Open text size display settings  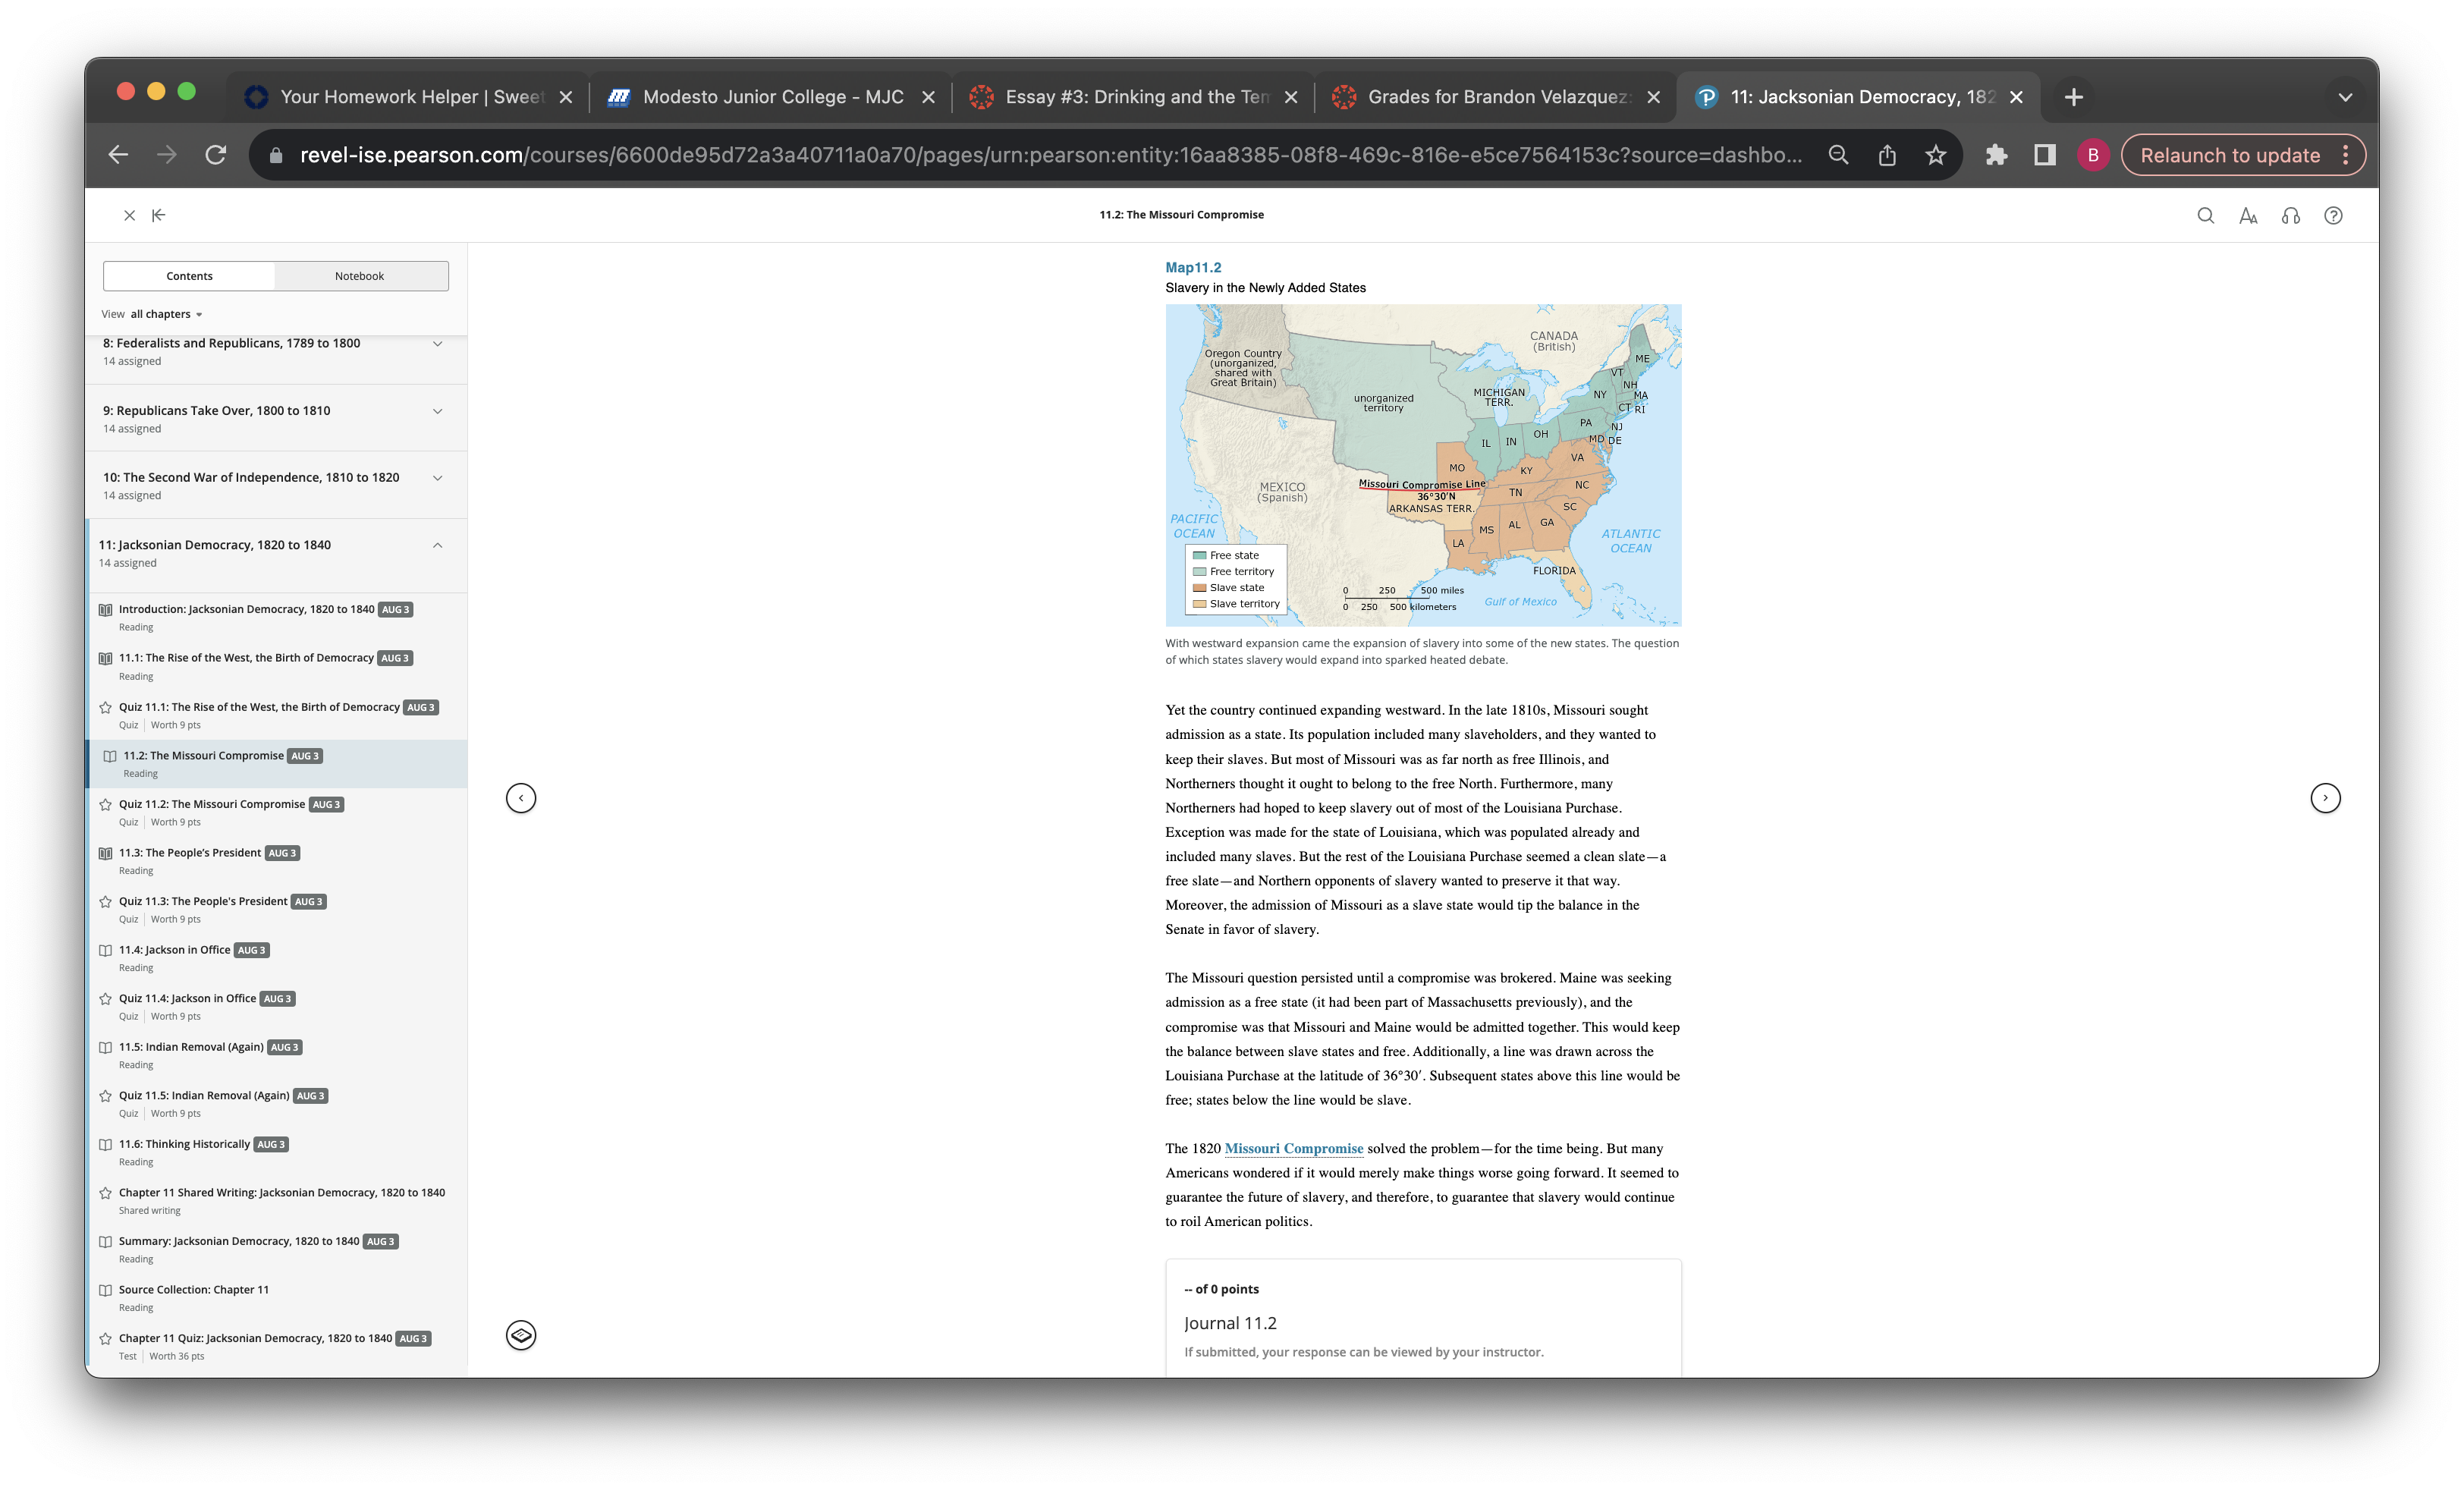pos(2248,215)
